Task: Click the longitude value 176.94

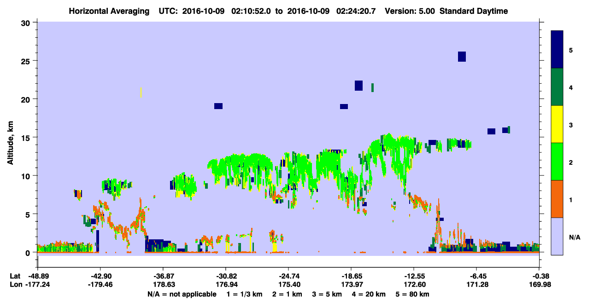Action: pyautogui.click(x=226, y=284)
